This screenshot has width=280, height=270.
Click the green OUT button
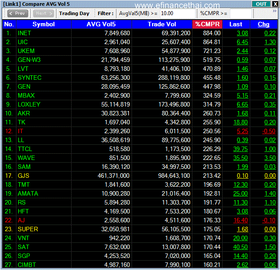(261, 4)
